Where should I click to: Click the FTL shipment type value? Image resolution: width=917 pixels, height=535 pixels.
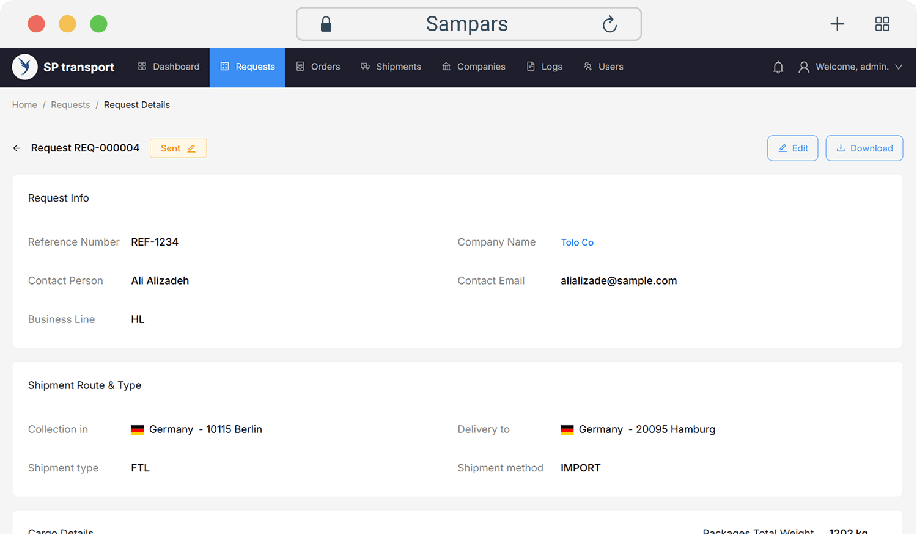pos(141,468)
